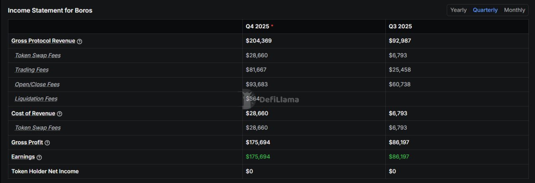Screen dimensions: 535x183
Task: Click the Token Holder Net Income label
Action: coord(45,171)
